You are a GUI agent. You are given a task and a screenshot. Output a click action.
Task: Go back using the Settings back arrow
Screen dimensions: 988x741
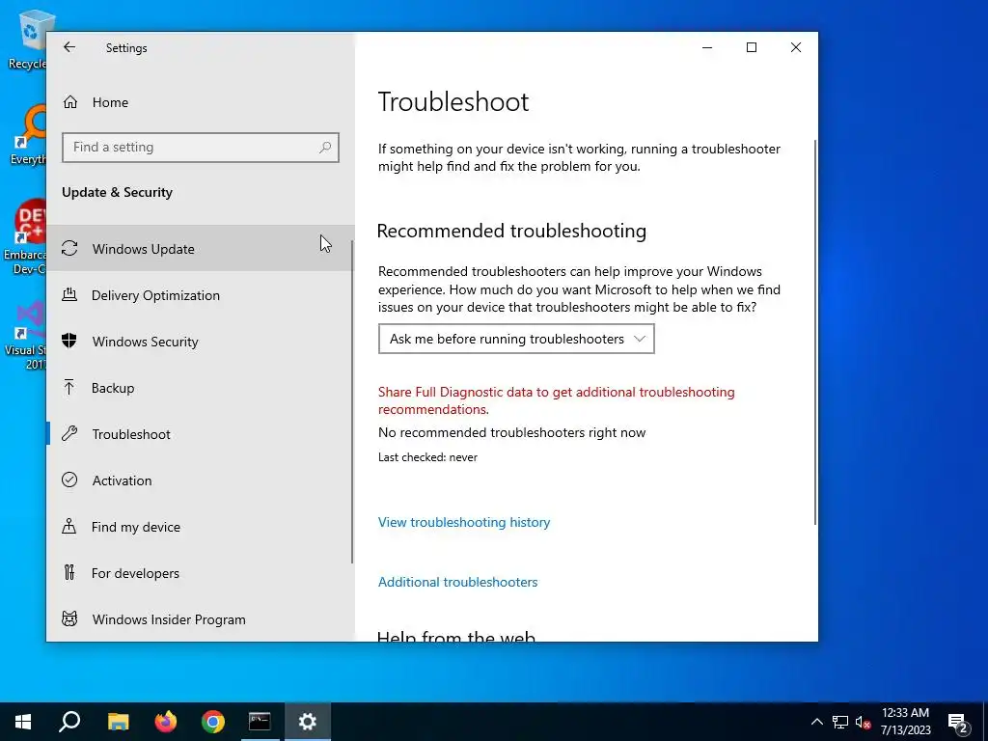pyautogui.click(x=69, y=47)
